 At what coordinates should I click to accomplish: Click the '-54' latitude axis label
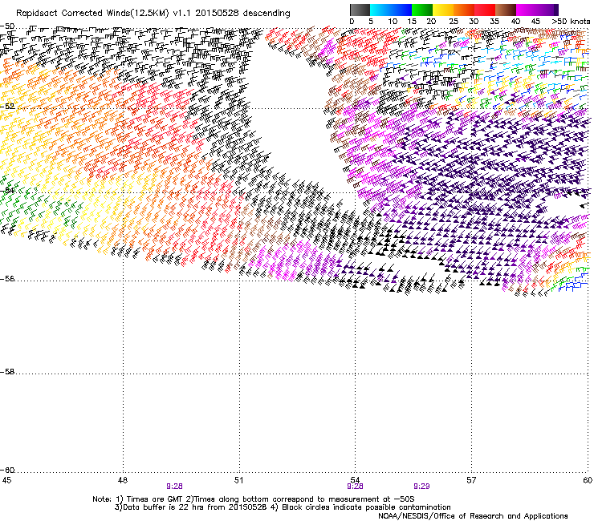(7, 191)
